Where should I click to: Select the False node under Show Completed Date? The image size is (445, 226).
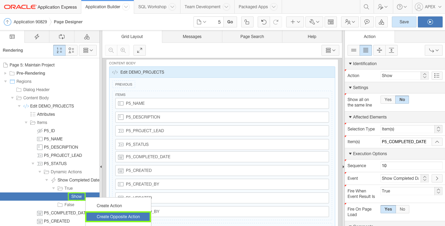click(x=69, y=205)
